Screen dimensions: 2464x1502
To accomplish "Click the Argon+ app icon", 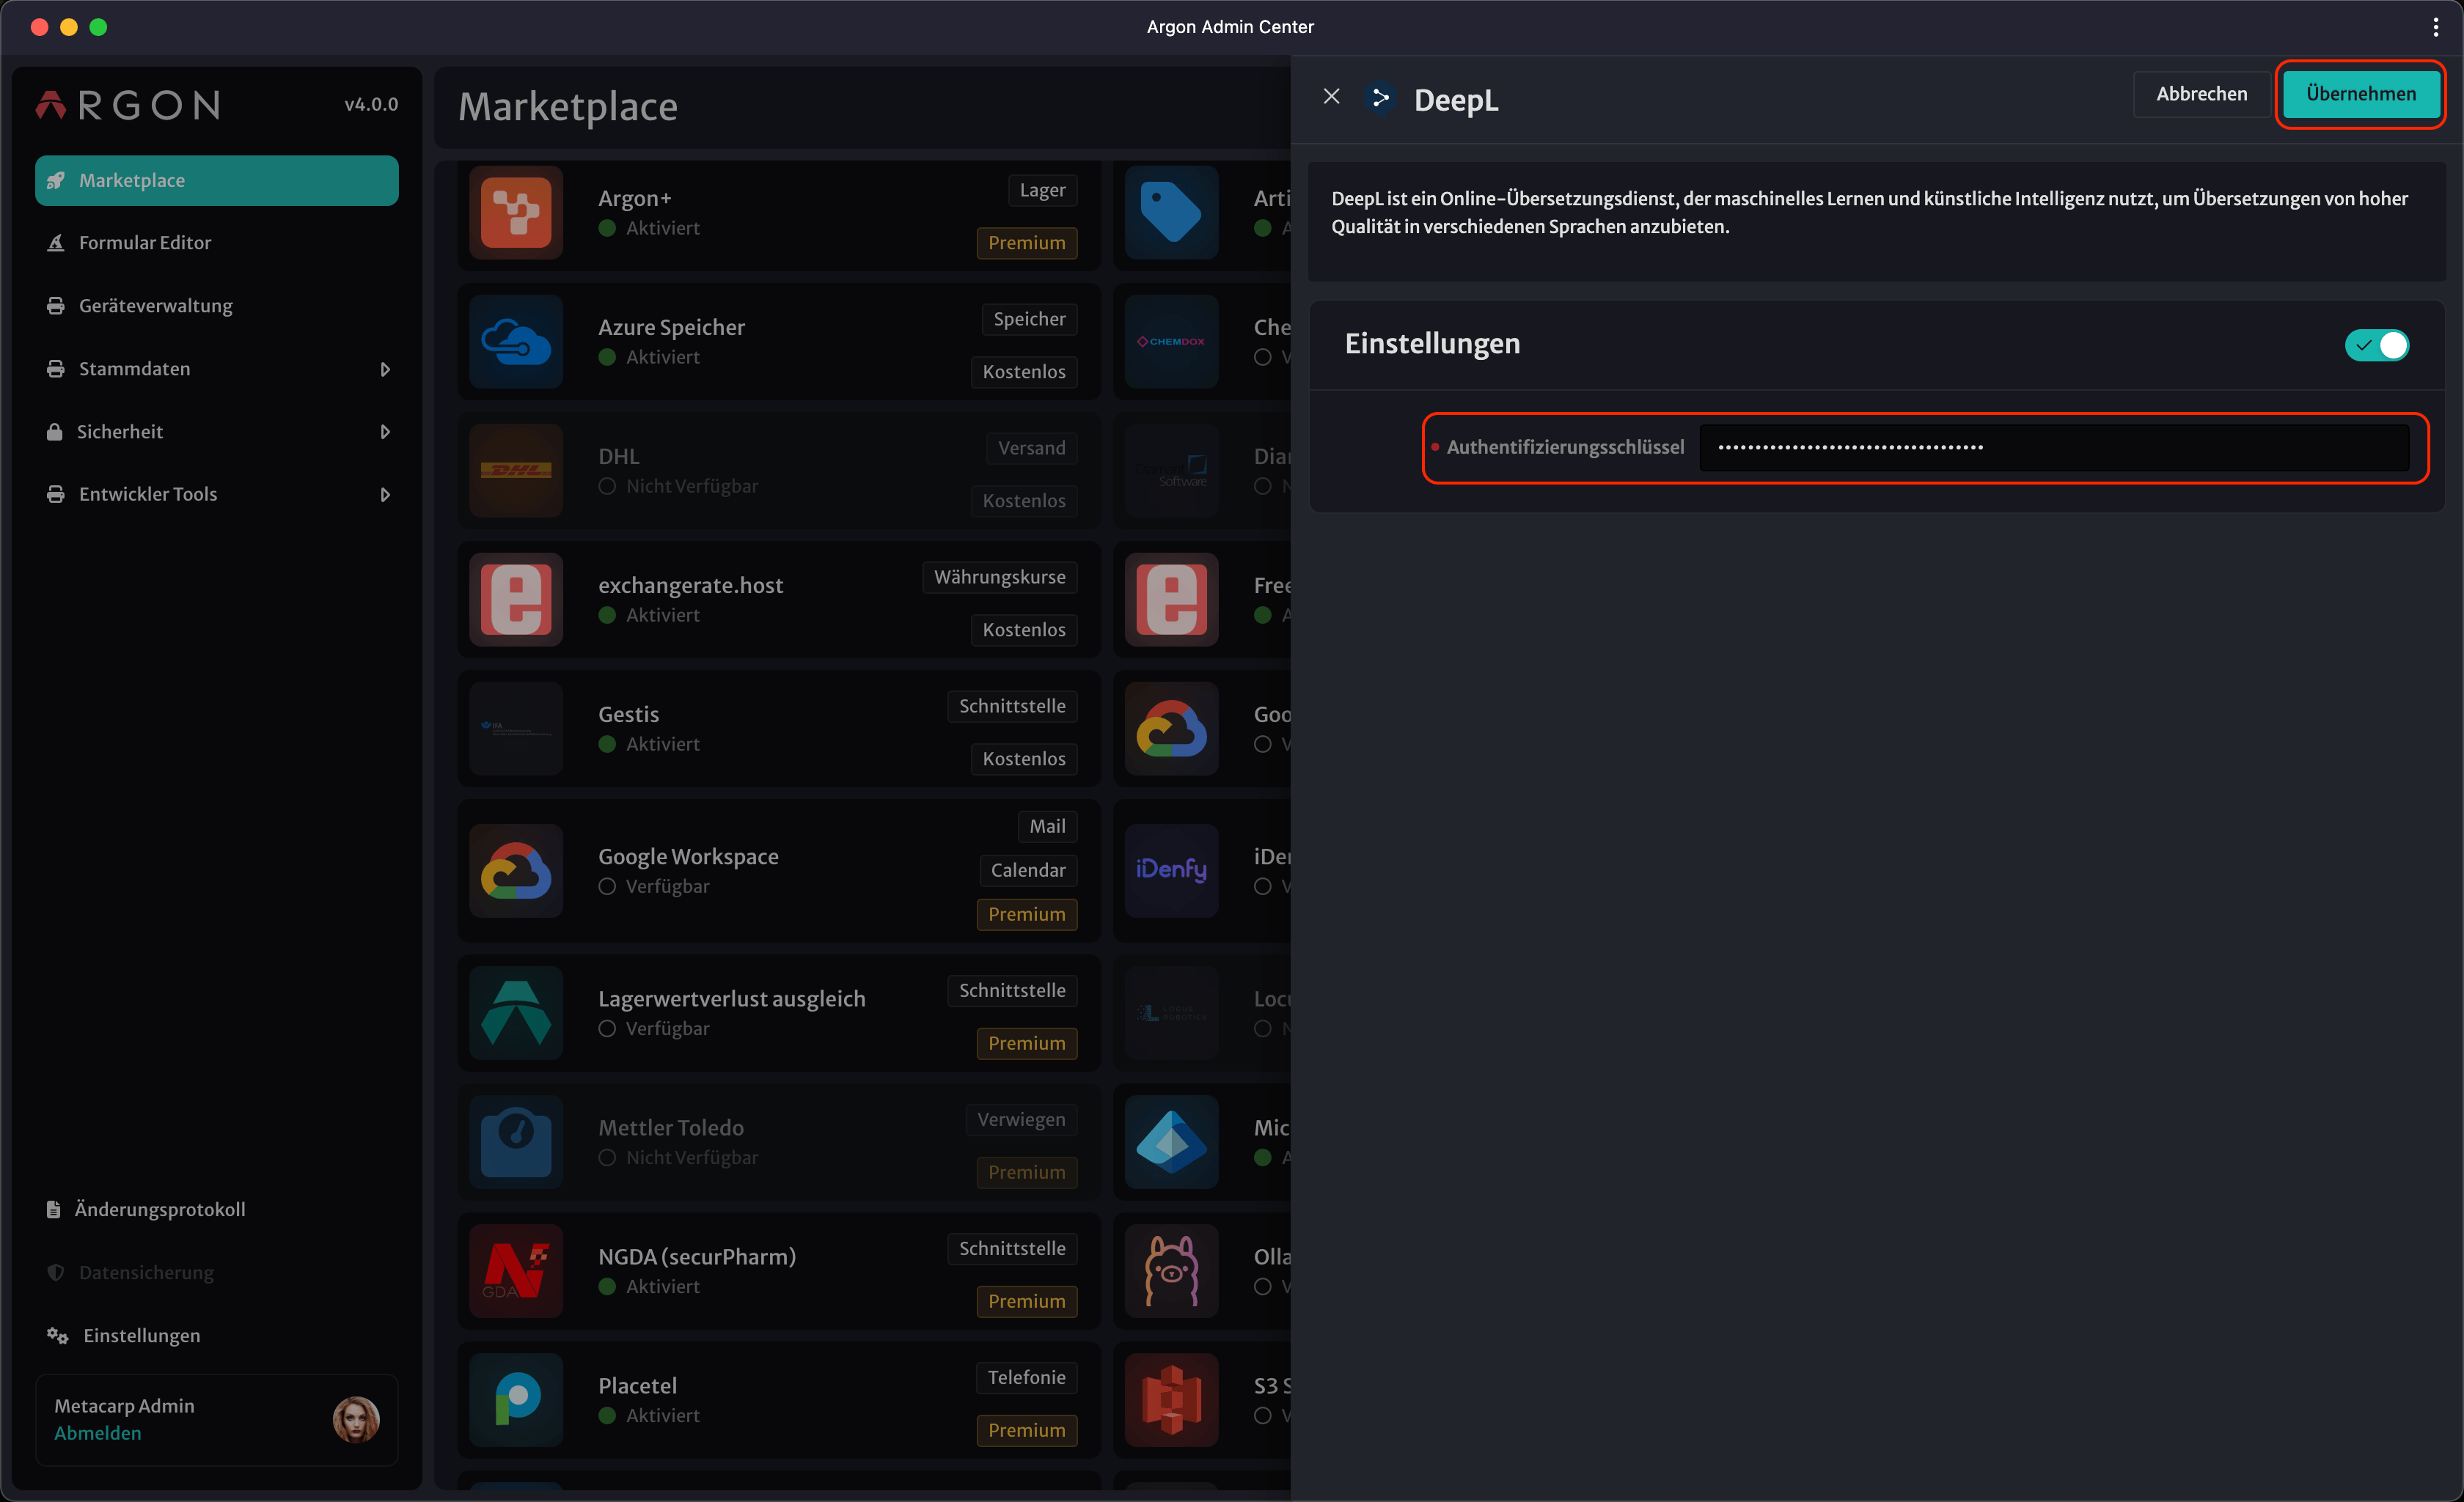I will (x=516, y=213).
